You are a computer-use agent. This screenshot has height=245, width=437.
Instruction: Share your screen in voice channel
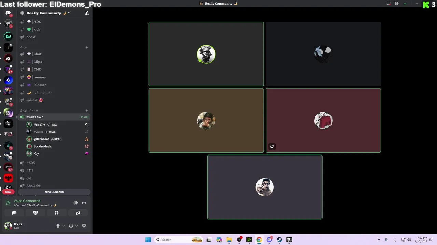point(36,213)
